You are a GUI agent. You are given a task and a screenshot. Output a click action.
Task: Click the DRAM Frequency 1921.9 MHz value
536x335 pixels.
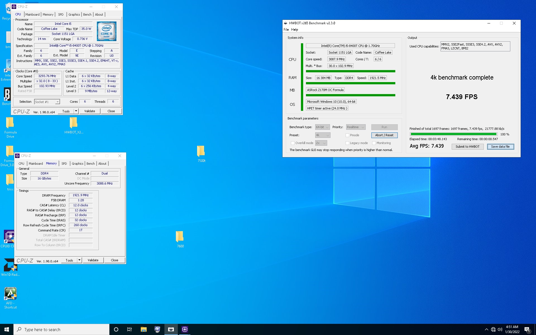(81, 195)
